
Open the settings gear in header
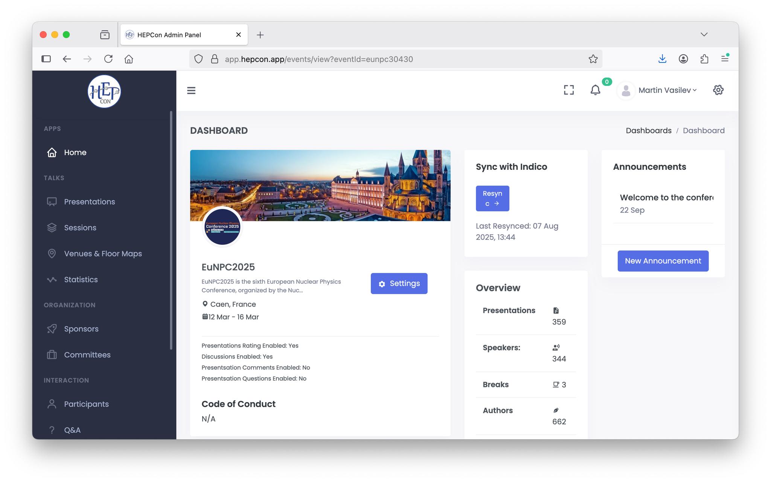718,90
